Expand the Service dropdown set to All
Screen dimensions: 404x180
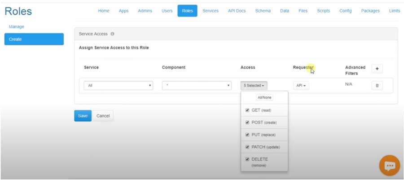tap(118, 85)
